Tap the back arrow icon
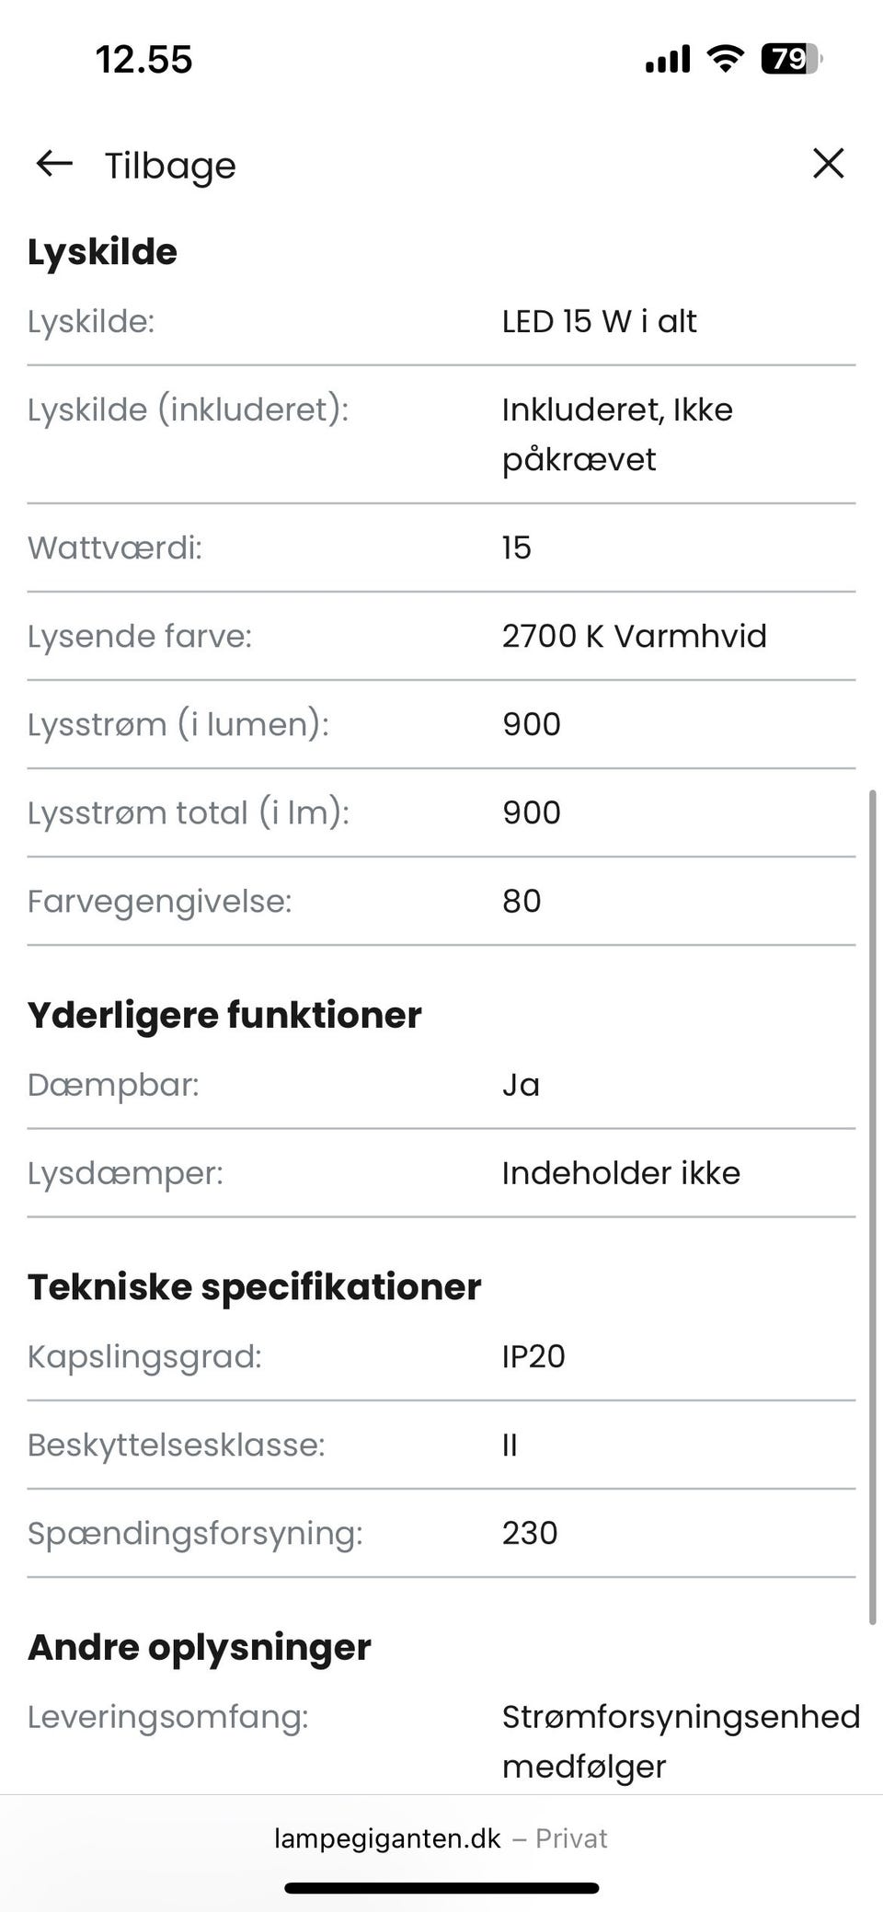Screen dimensions: 883x1912 [x=54, y=164]
